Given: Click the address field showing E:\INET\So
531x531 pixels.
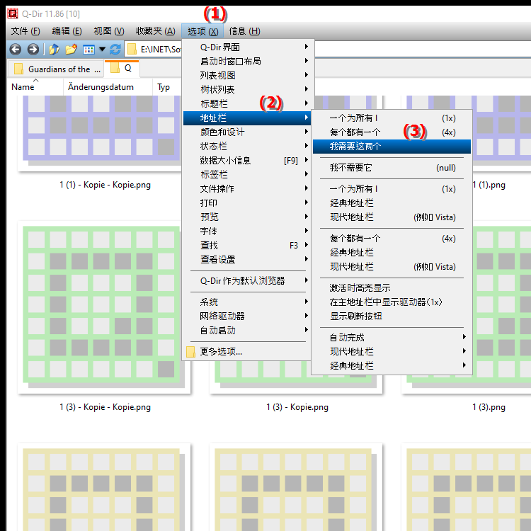Looking at the screenshot, I should point(154,50).
